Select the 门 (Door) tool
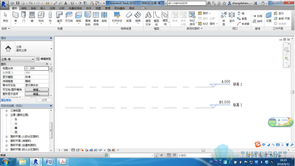 [24, 17]
